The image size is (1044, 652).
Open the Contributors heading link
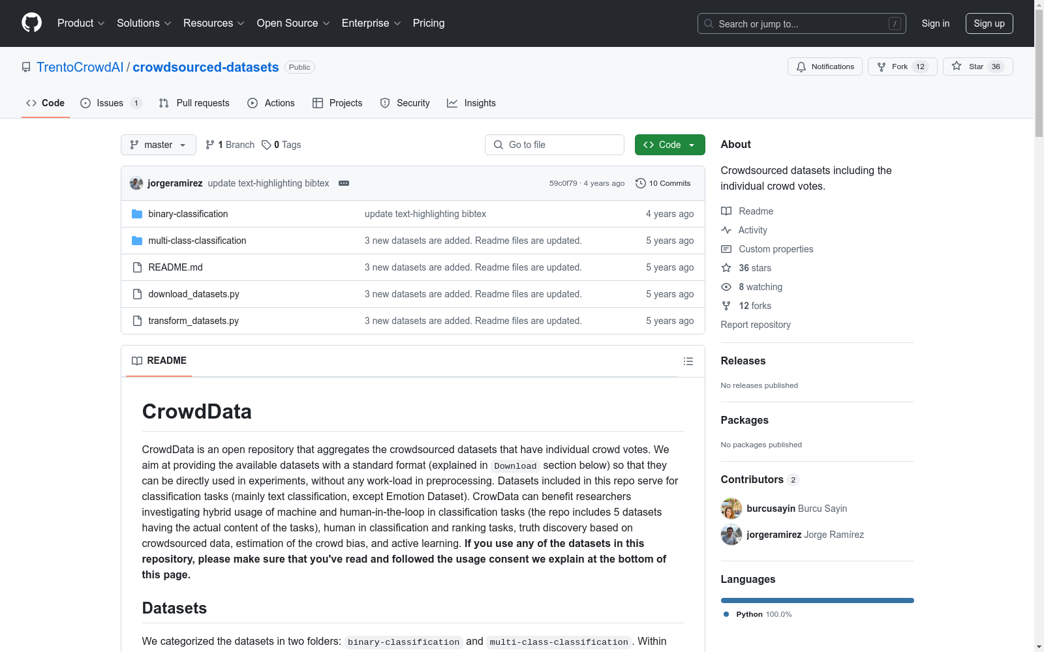[760, 479]
